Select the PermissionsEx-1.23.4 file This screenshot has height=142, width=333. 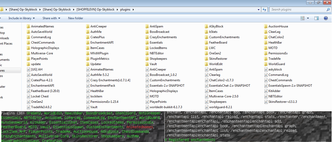(102, 102)
